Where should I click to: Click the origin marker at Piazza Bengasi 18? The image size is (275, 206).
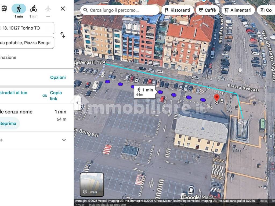[104, 62]
